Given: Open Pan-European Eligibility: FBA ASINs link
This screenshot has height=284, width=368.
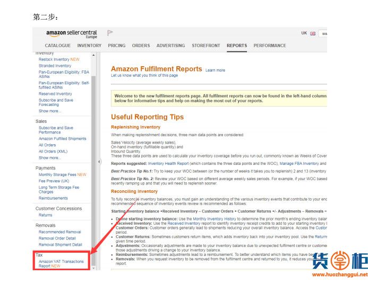Looking at the screenshot, I should (x=64, y=74).
